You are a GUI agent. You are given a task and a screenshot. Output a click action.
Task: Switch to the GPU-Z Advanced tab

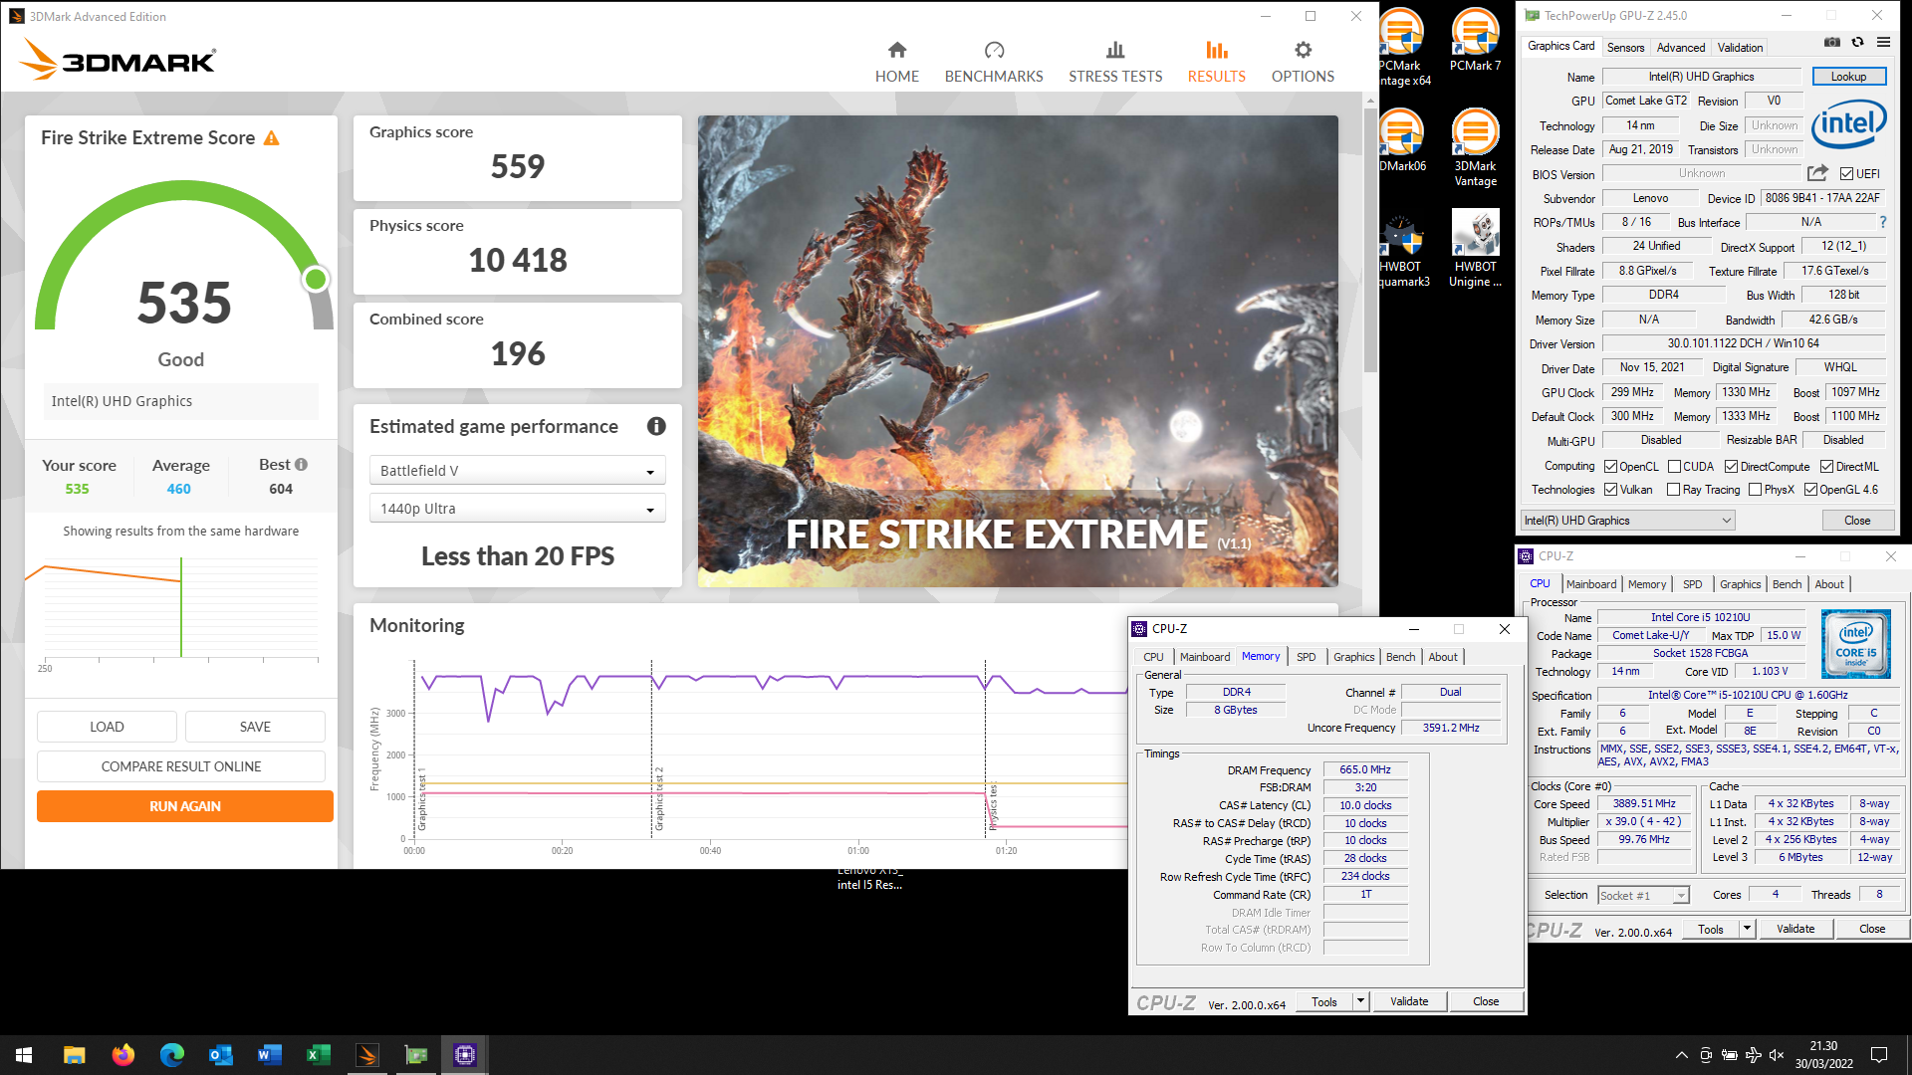pyautogui.click(x=1680, y=47)
